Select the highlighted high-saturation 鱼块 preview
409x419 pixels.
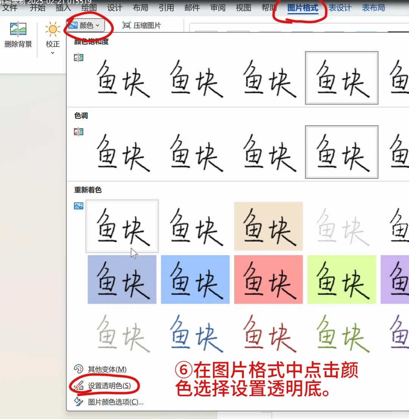(341, 78)
